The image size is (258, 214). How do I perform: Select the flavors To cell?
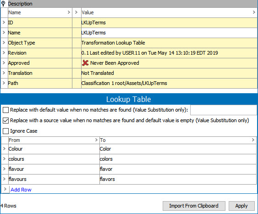point(178,179)
